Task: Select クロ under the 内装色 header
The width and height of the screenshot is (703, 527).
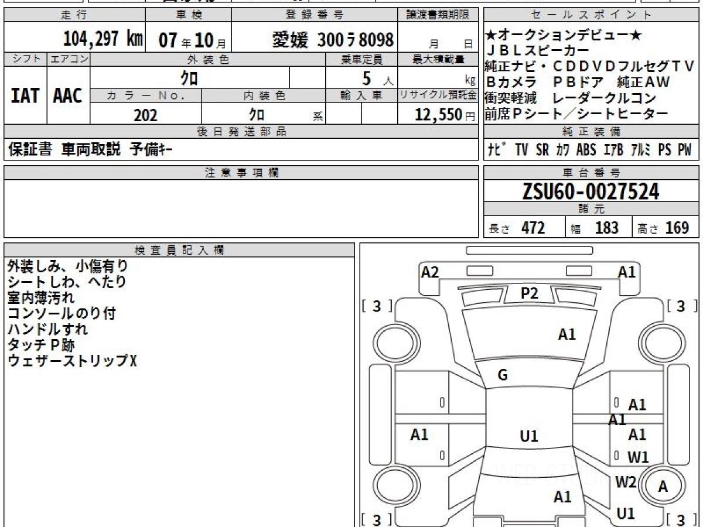Action: pyautogui.click(x=257, y=114)
